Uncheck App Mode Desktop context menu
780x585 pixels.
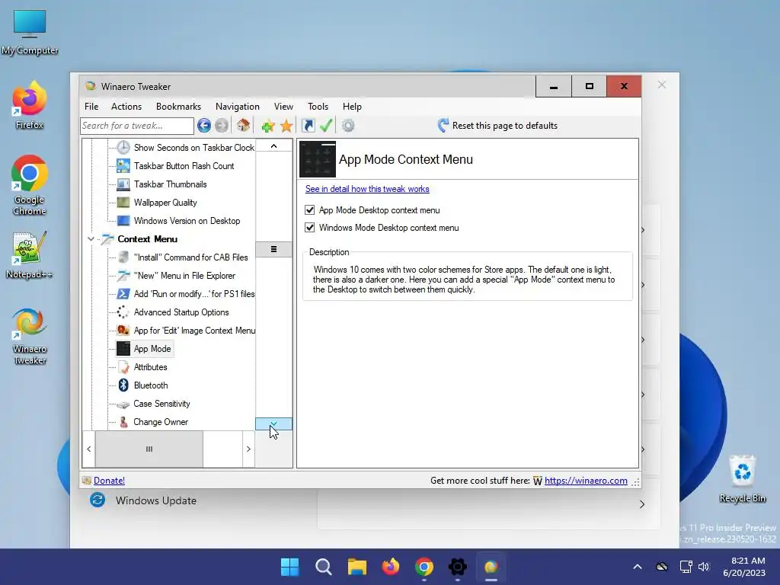click(x=309, y=210)
